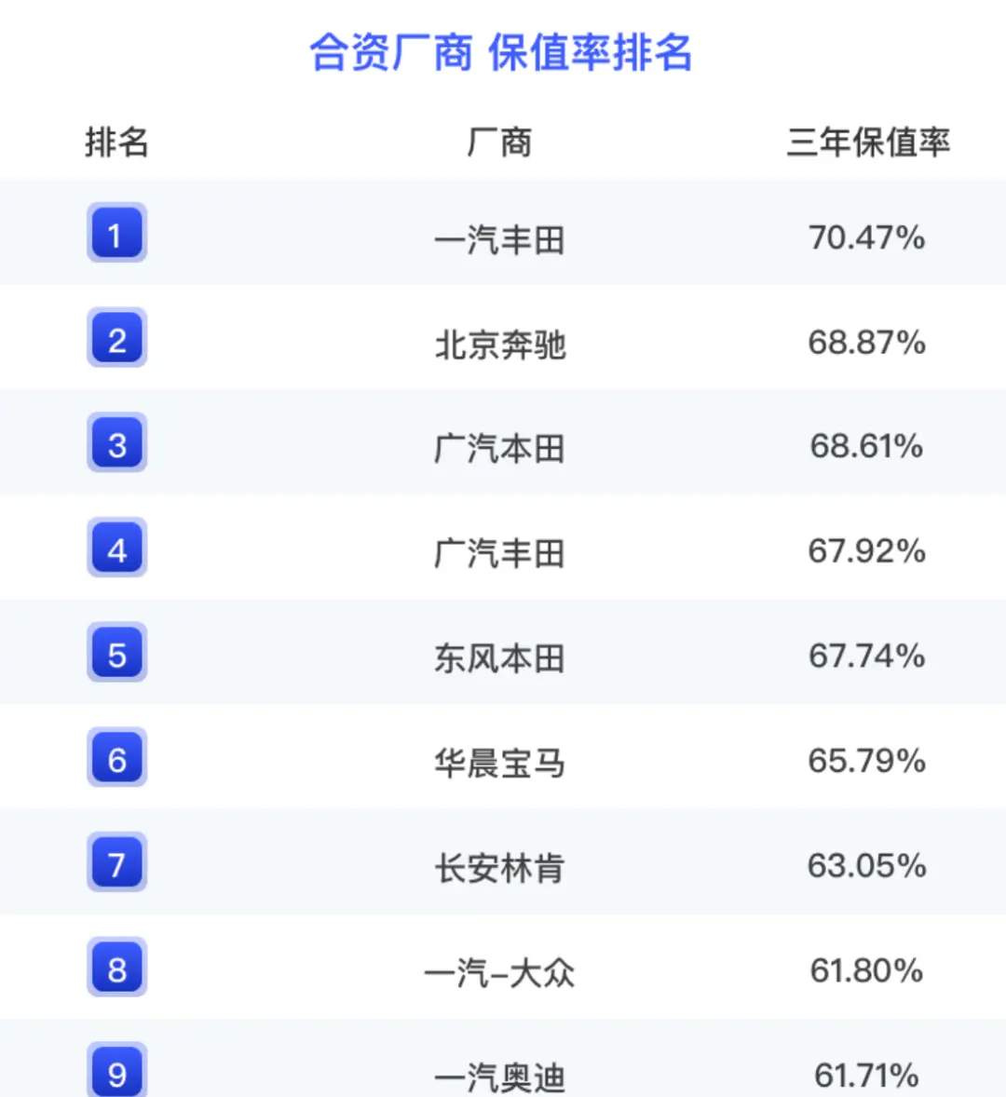Click the rank 1 badge icon

116,233
